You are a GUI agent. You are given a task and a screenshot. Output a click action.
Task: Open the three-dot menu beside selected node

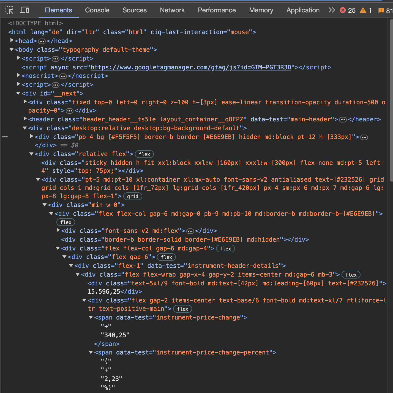tap(5, 137)
